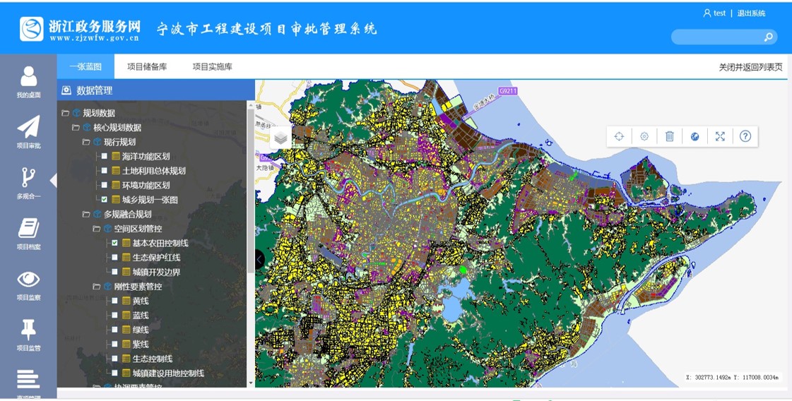Open help via the question mark icon

745,136
